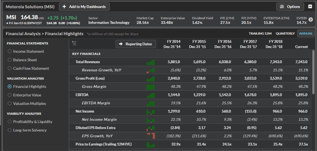Click the collapse rows icon beside Reporting Dates

tap(74, 43)
